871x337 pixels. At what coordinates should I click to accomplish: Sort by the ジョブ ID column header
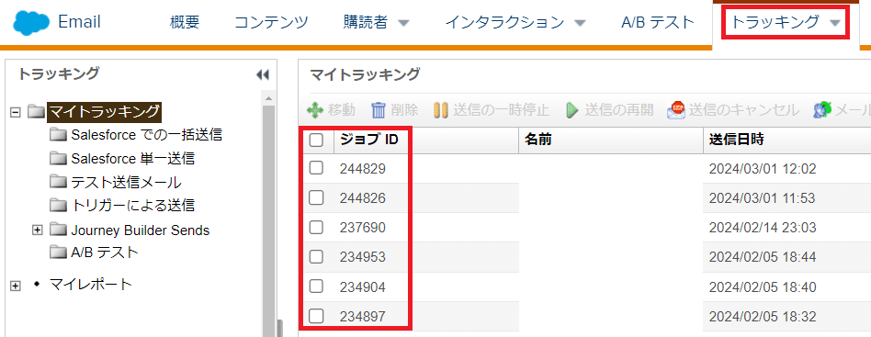tap(369, 140)
